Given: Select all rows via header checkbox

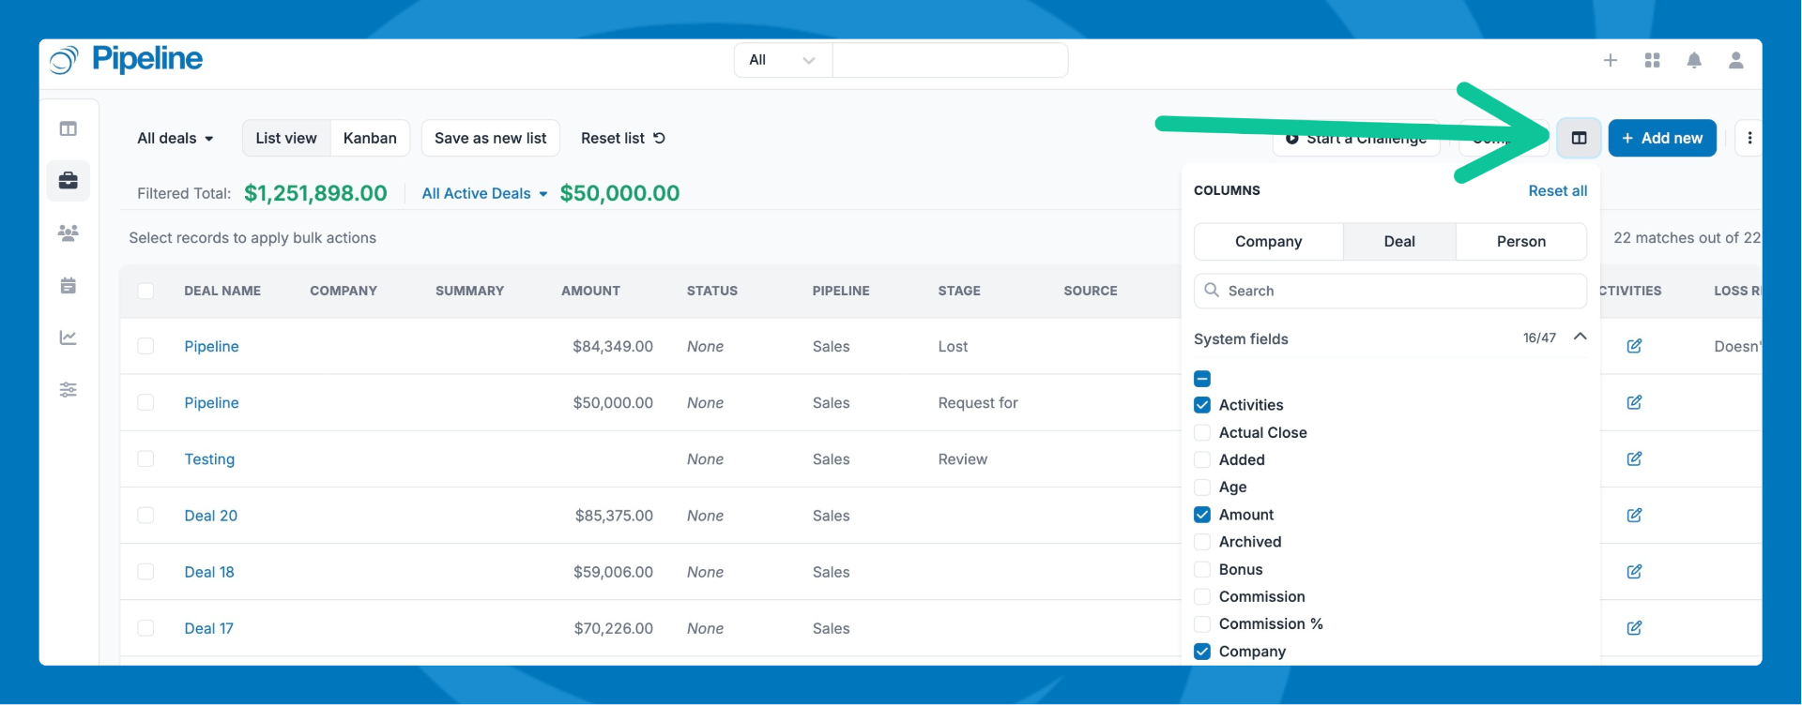Looking at the screenshot, I should coord(145,291).
